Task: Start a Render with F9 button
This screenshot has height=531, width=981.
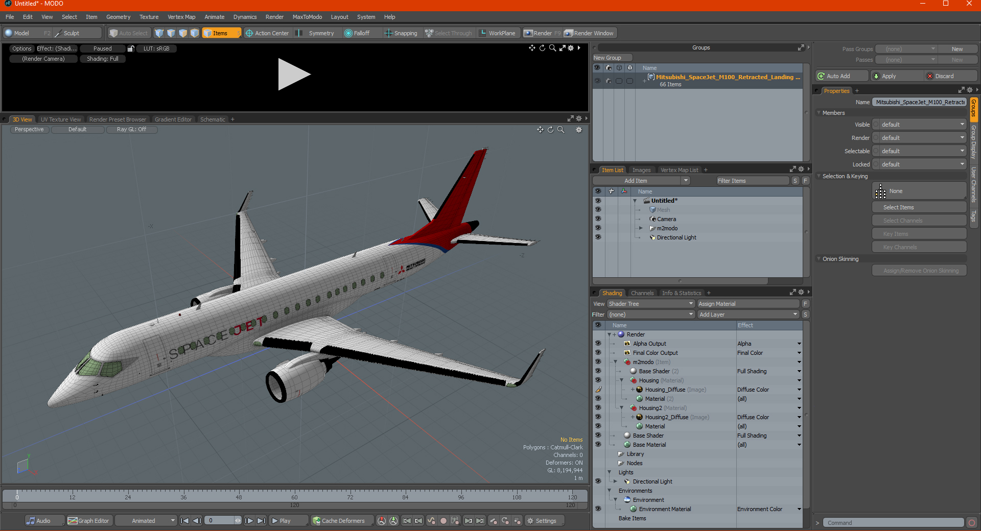Action: tap(542, 33)
